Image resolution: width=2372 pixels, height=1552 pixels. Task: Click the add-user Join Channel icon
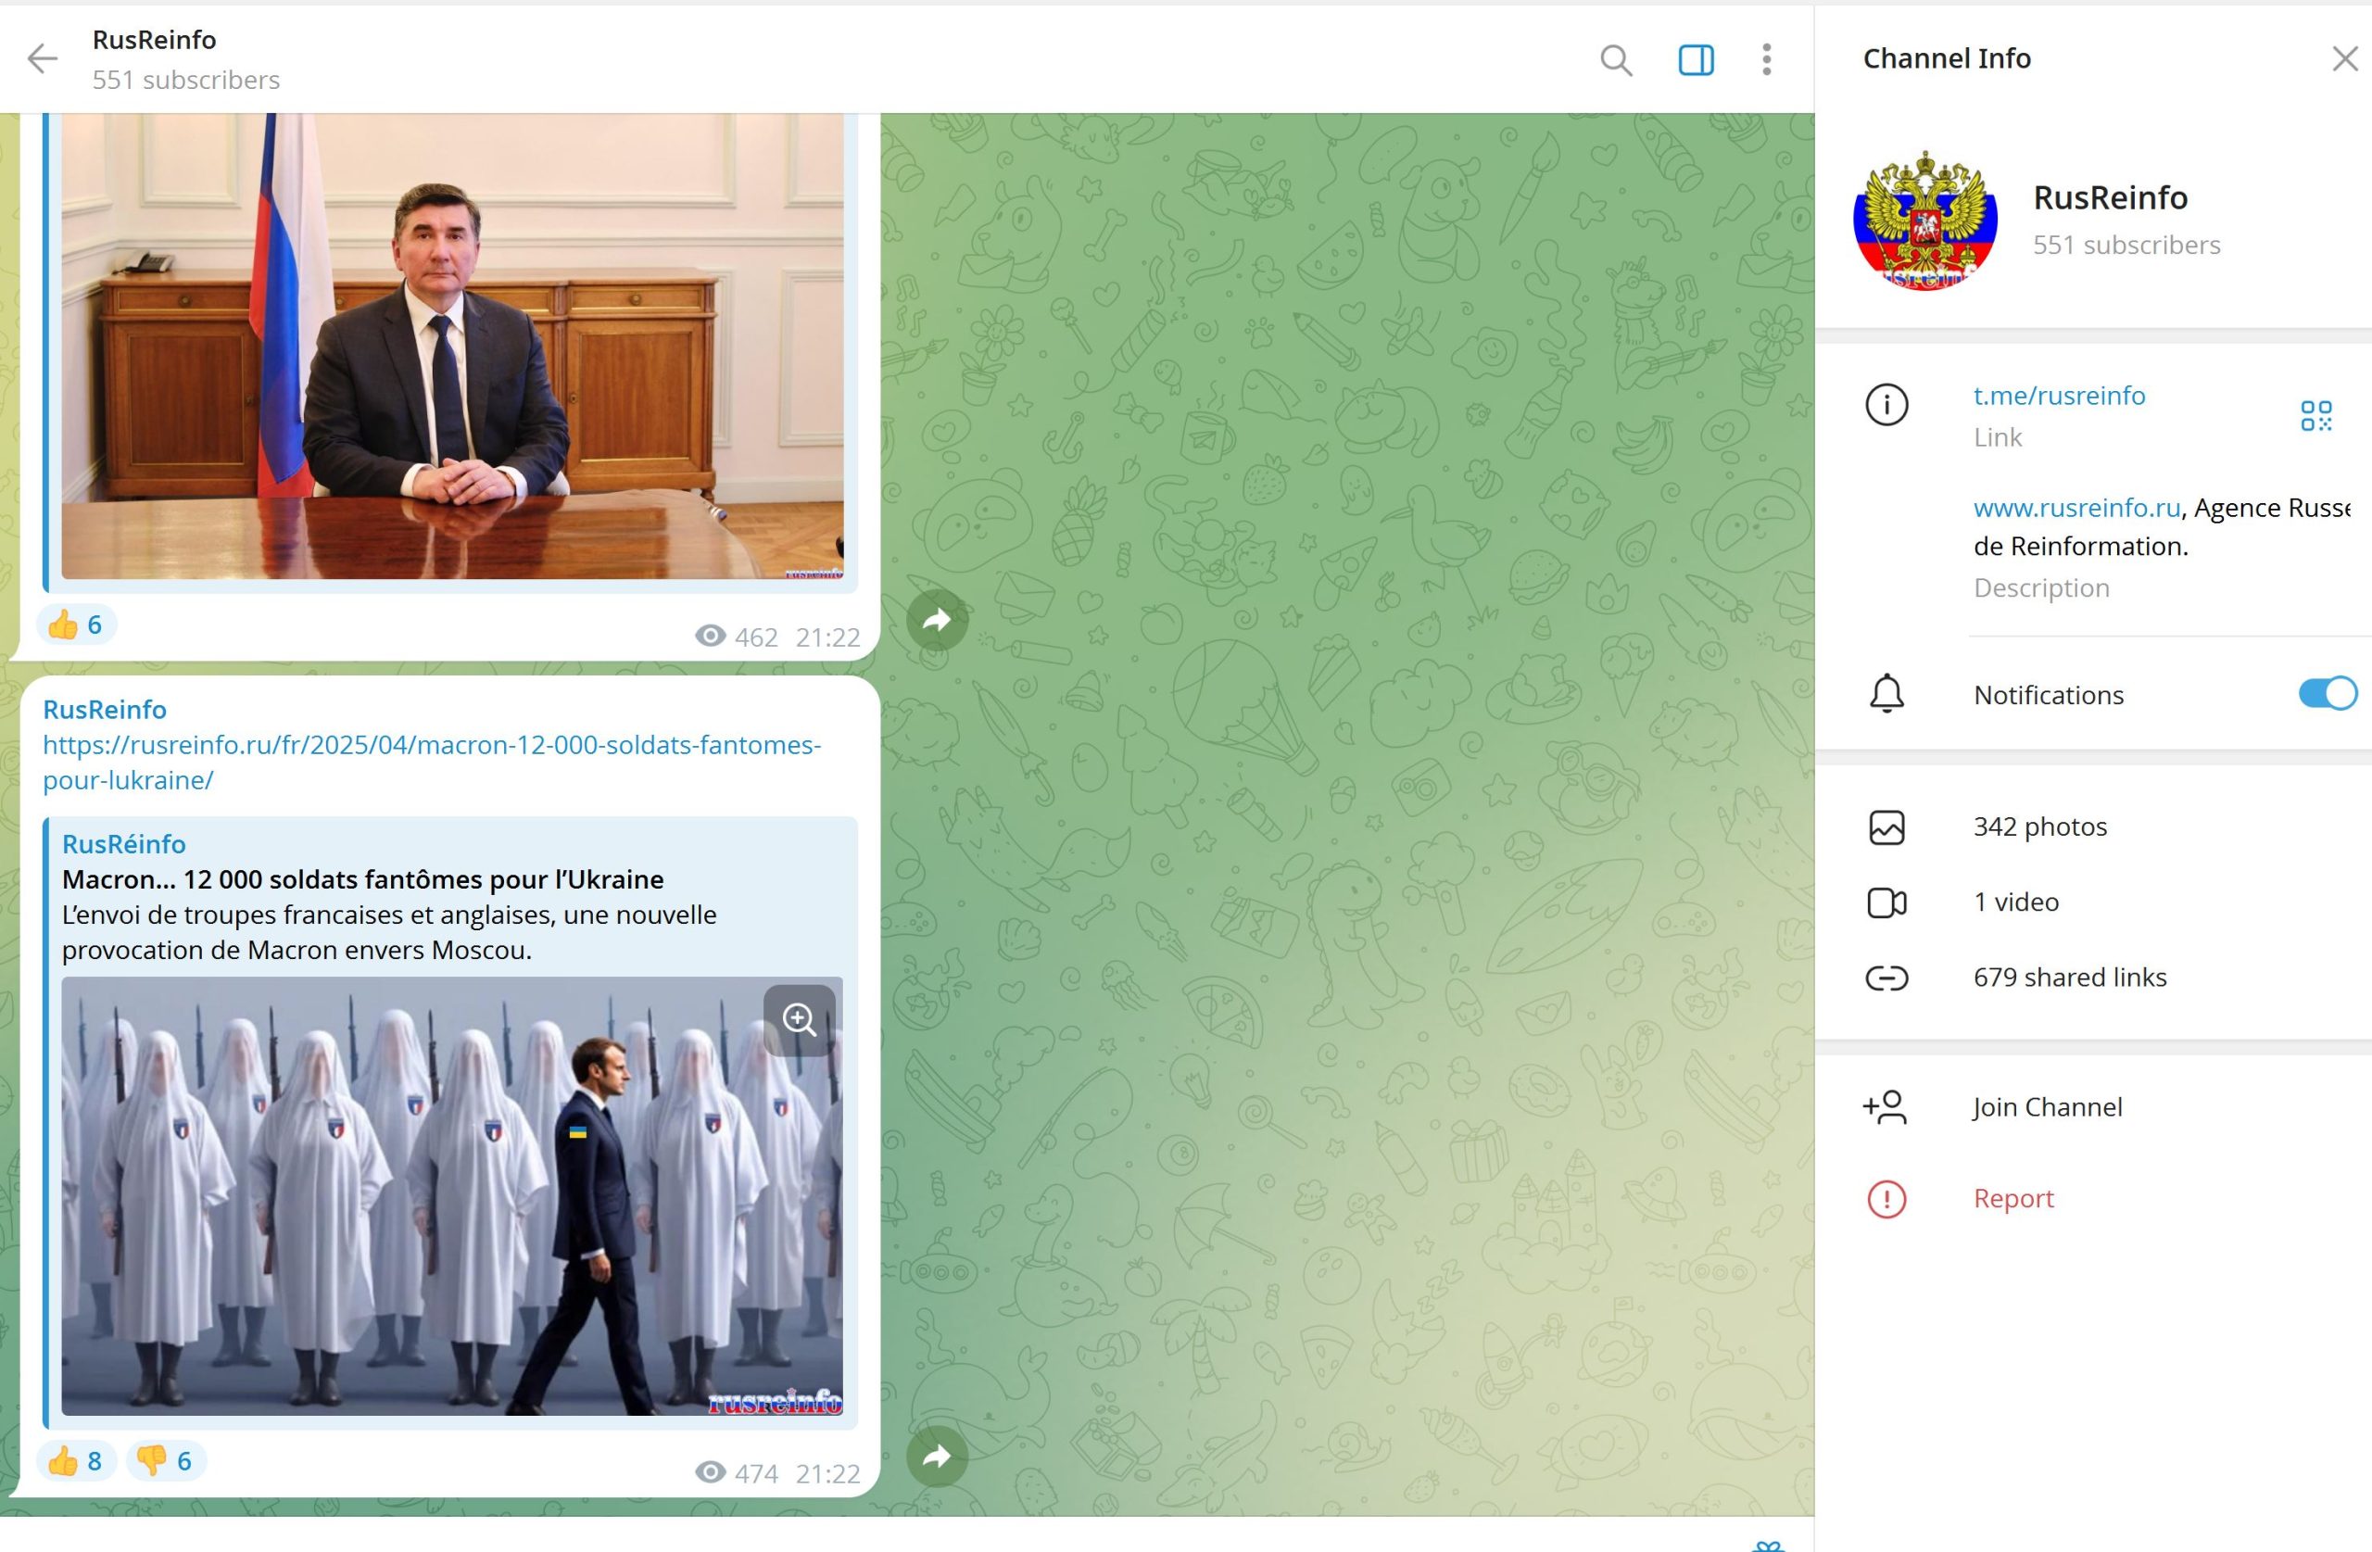[x=1885, y=1107]
